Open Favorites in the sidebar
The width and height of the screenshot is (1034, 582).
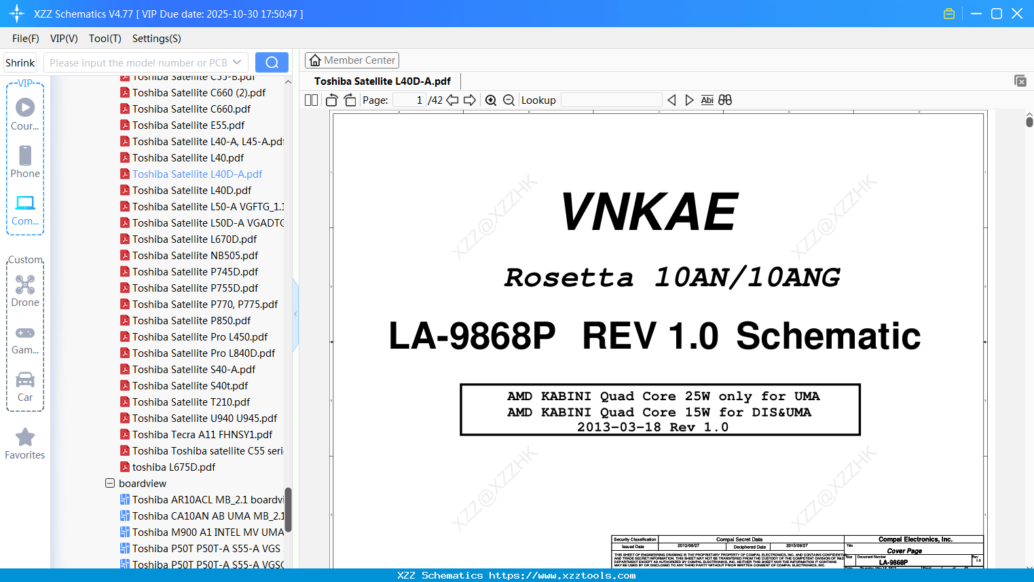point(25,444)
